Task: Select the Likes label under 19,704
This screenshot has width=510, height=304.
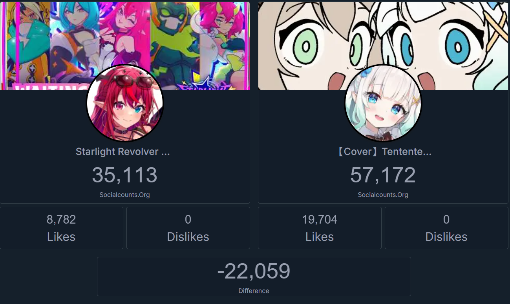Action: click(320, 237)
